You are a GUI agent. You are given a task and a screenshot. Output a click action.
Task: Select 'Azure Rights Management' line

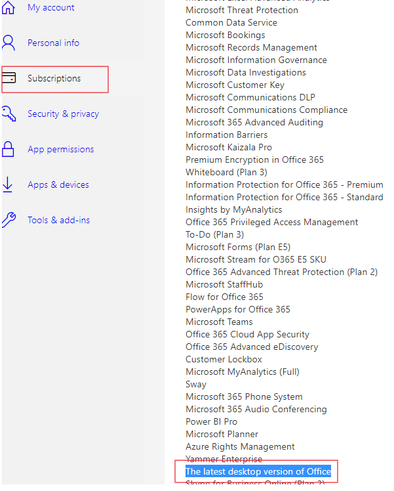click(x=240, y=447)
